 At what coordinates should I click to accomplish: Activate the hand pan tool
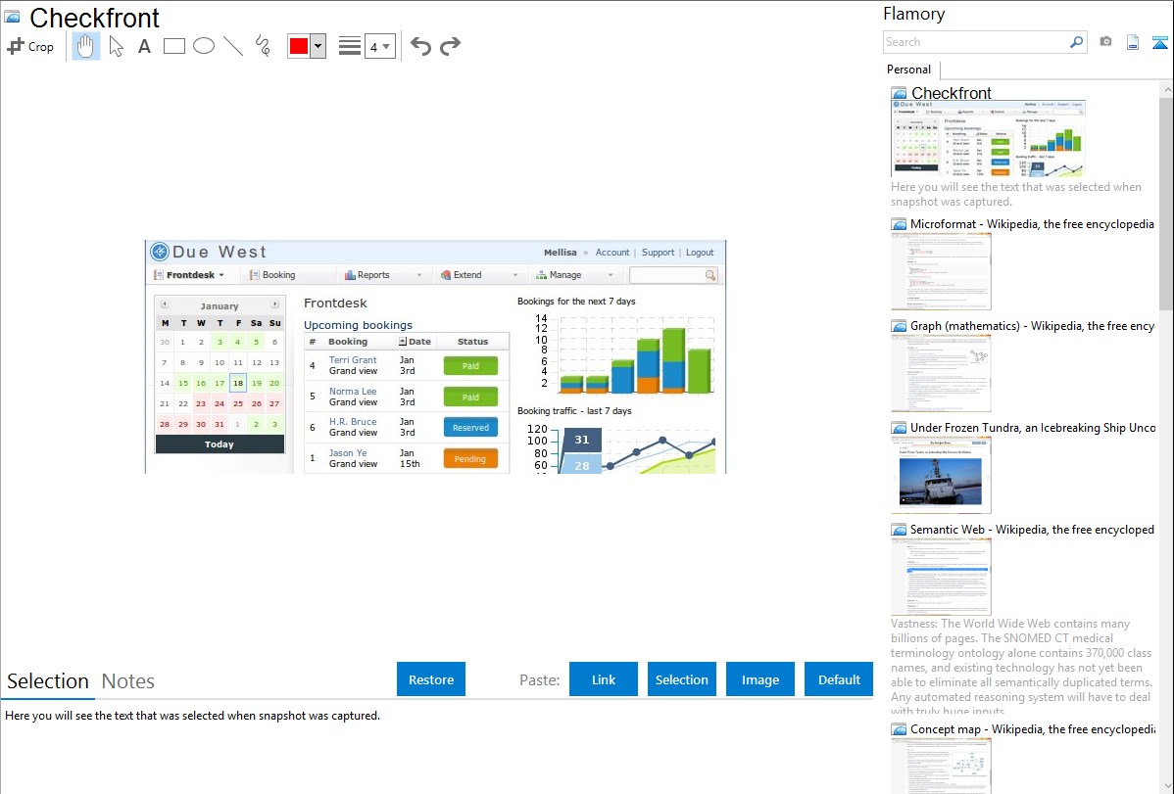85,46
